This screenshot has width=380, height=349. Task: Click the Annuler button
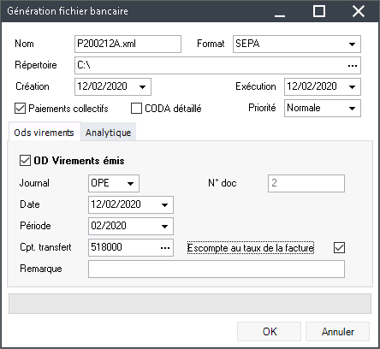338,332
